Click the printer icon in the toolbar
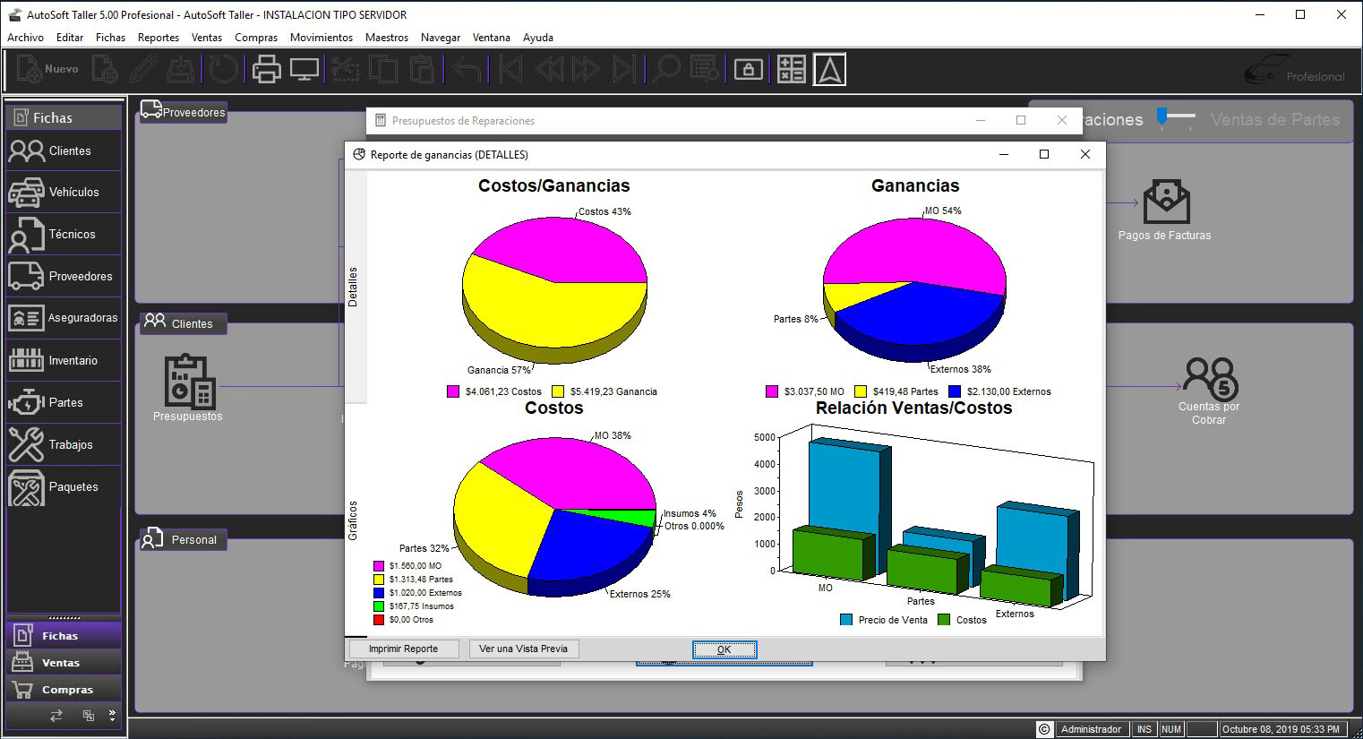 [266, 69]
